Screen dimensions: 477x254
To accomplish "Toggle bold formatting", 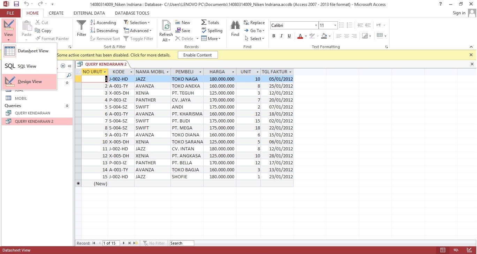I will 274,36.
